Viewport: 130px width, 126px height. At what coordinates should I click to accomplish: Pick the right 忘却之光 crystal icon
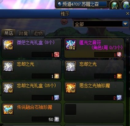(x=71, y=67)
